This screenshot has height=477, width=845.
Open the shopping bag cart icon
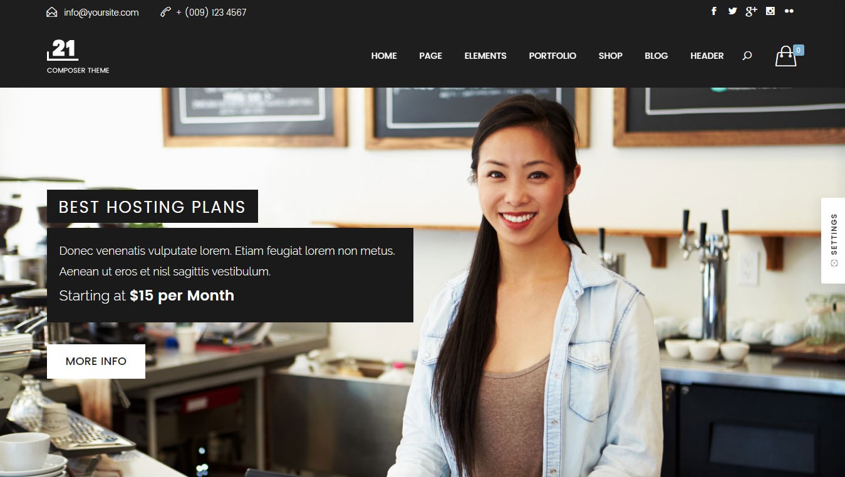pos(785,56)
